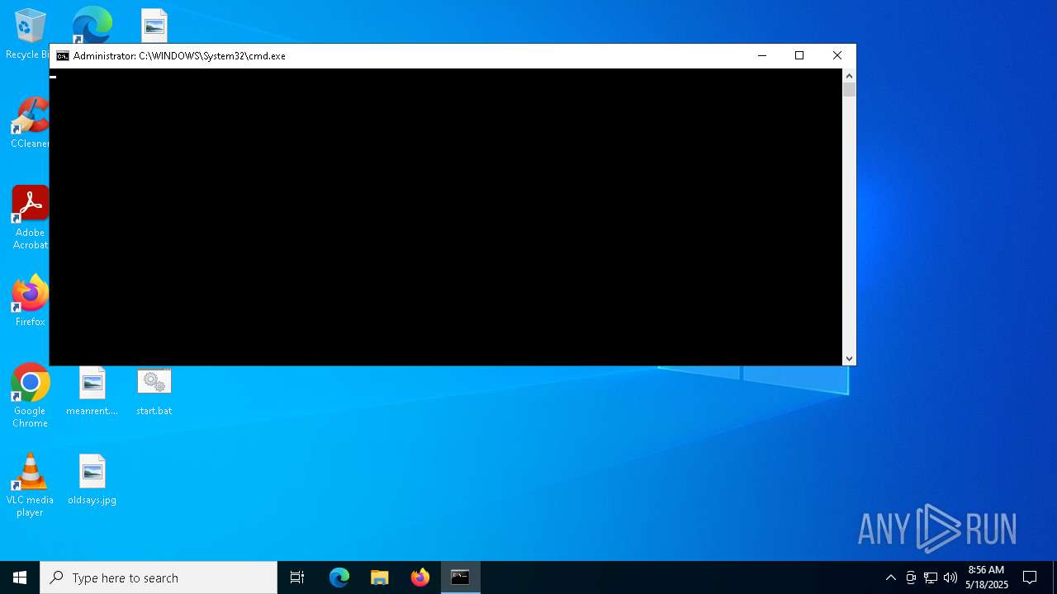
Task: Show hidden system tray icons
Action: coord(890,577)
